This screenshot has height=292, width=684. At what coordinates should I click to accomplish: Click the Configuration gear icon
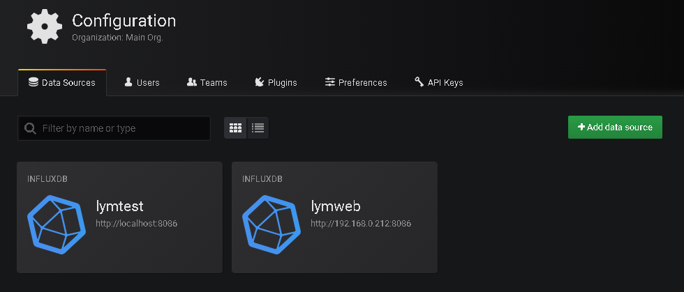44,26
